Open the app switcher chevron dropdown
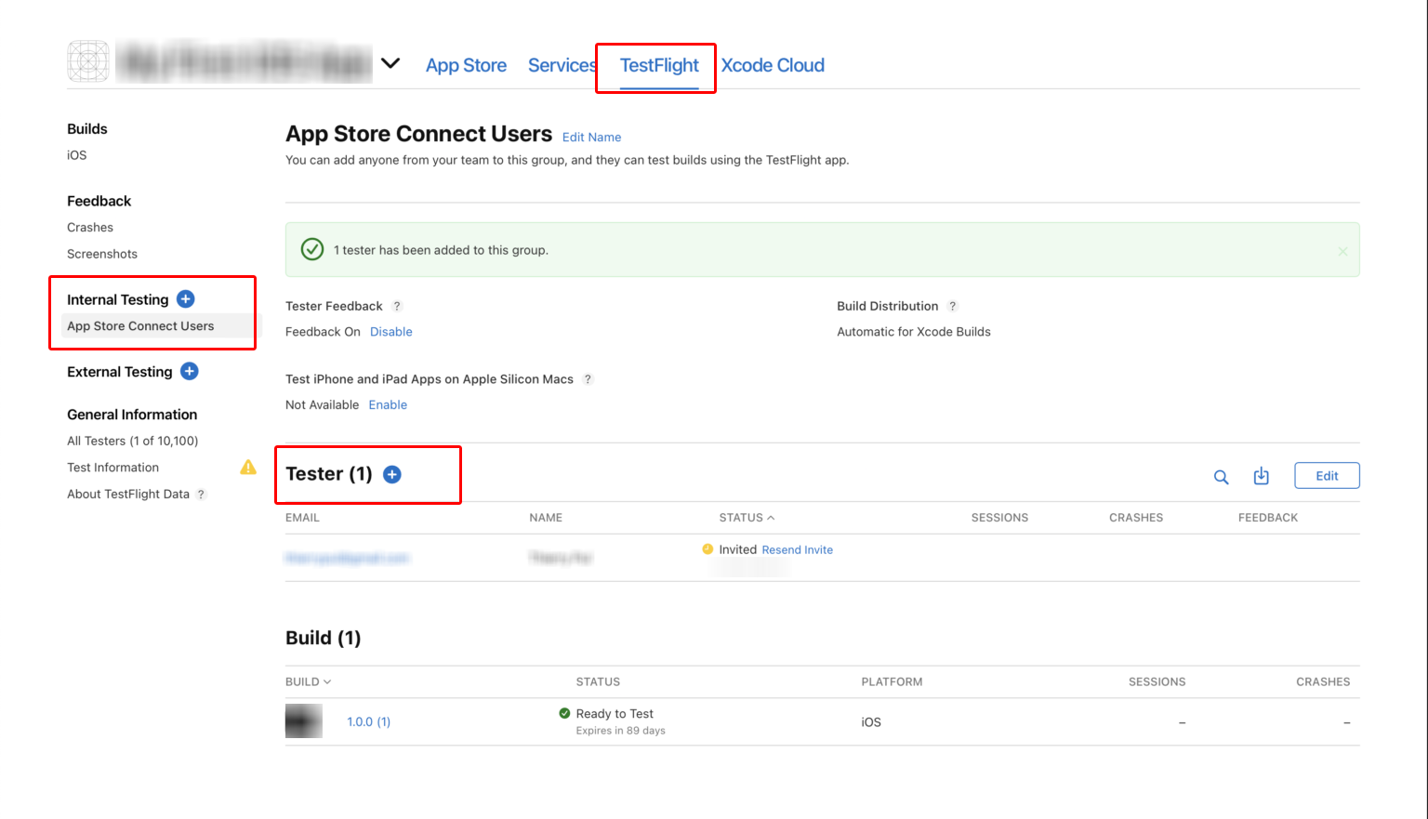 pos(390,63)
